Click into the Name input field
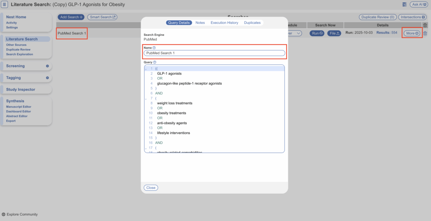431x221 pixels. (x=215, y=53)
